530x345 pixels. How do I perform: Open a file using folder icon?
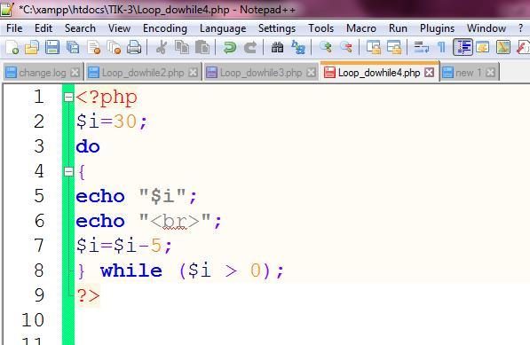tap(32, 47)
